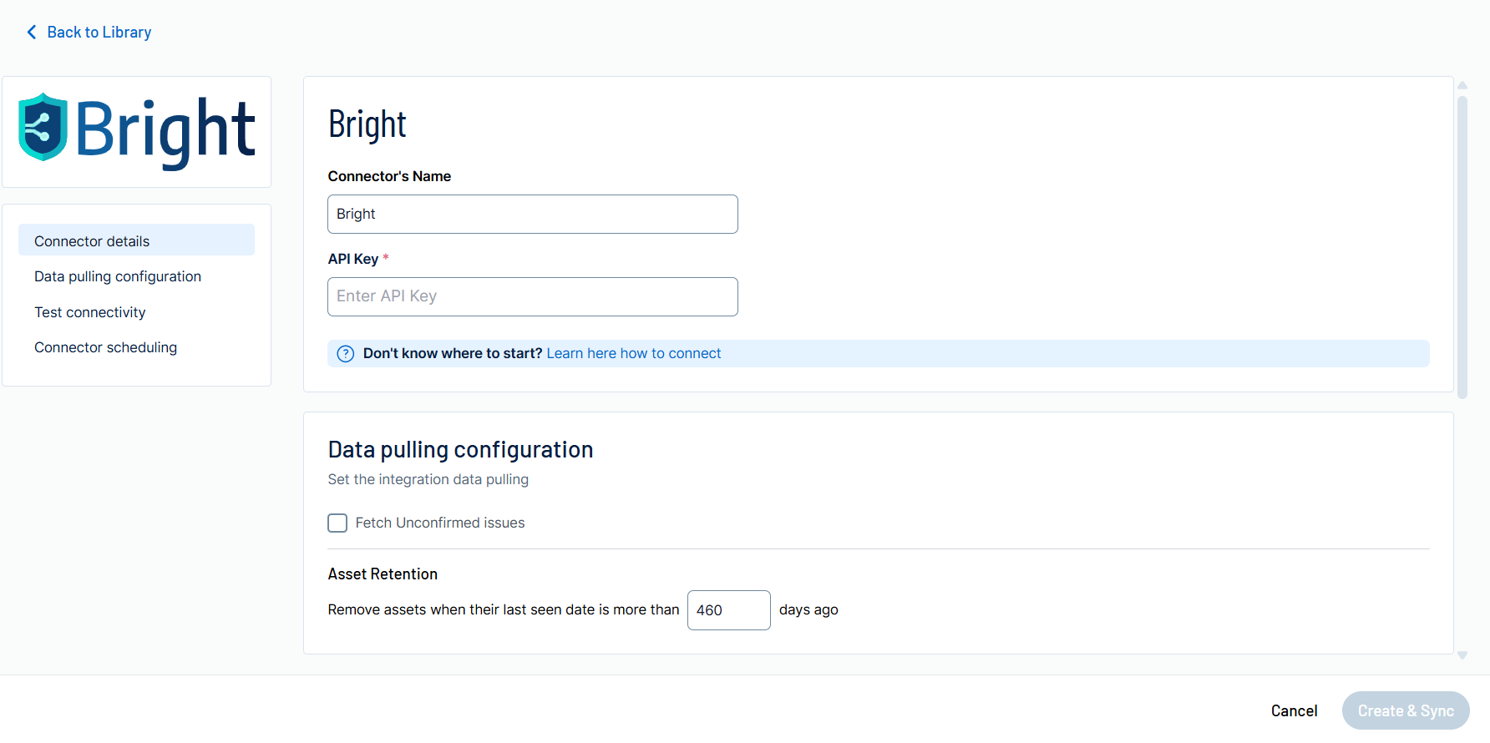Screen dimensions: 1490x743
Task: Click the Bright shield logo icon
Action: [43, 128]
